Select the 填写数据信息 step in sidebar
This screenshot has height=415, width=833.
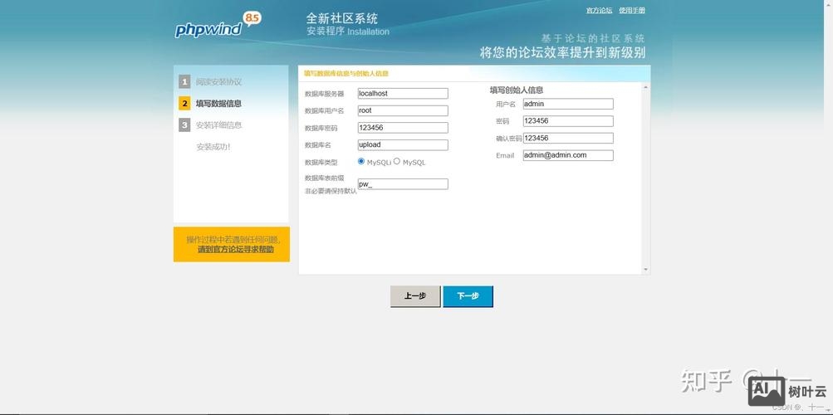point(218,104)
